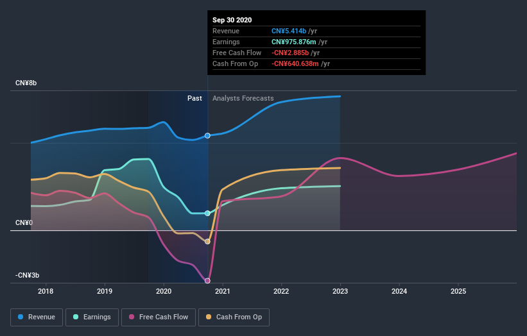Viewport: 527px width, 336px height.
Task: Click the Analysts Forecasts label
Action: tap(243, 98)
